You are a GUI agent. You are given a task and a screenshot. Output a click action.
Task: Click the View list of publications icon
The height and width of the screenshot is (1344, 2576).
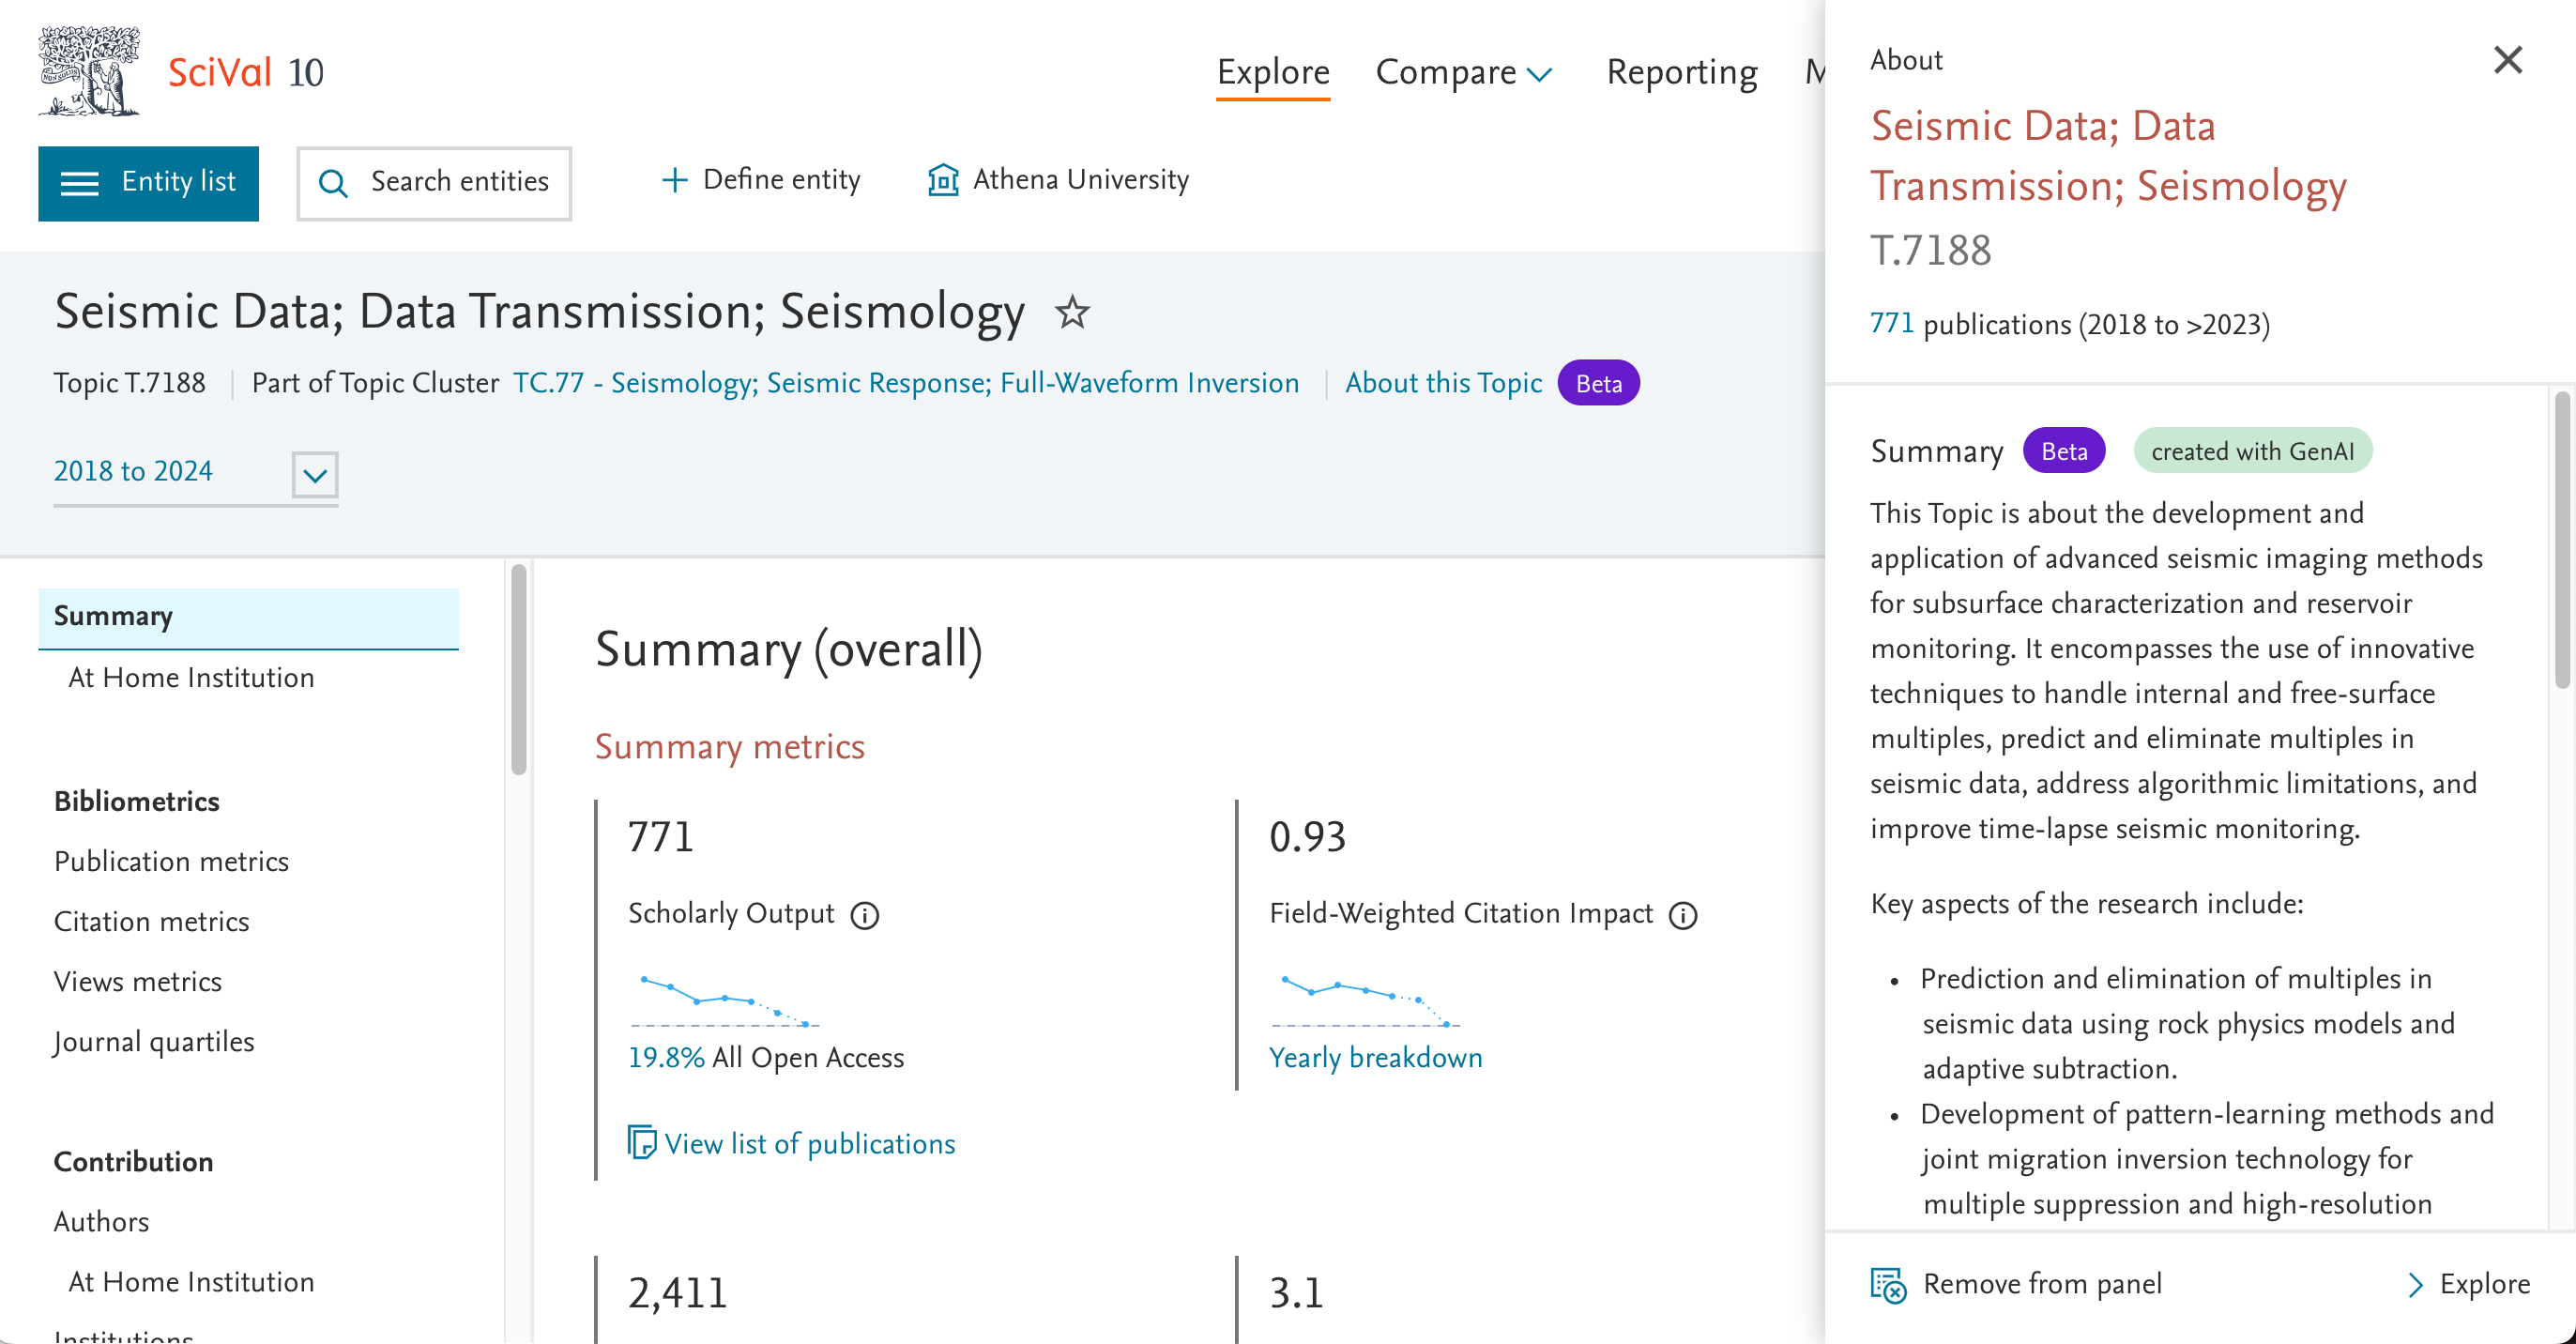(x=641, y=1142)
